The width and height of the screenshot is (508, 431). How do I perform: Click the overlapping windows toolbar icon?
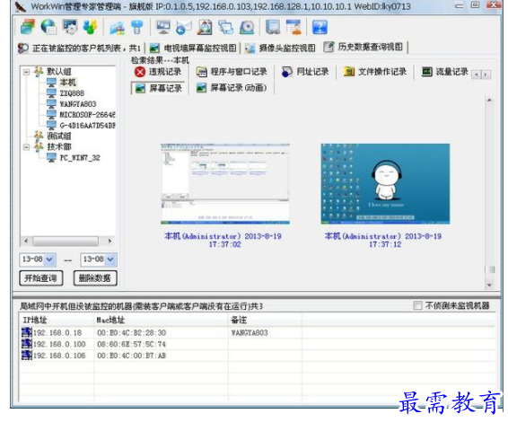[x=226, y=27]
